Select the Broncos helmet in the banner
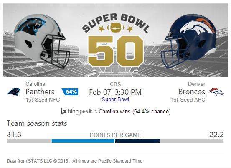 (x=188, y=41)
